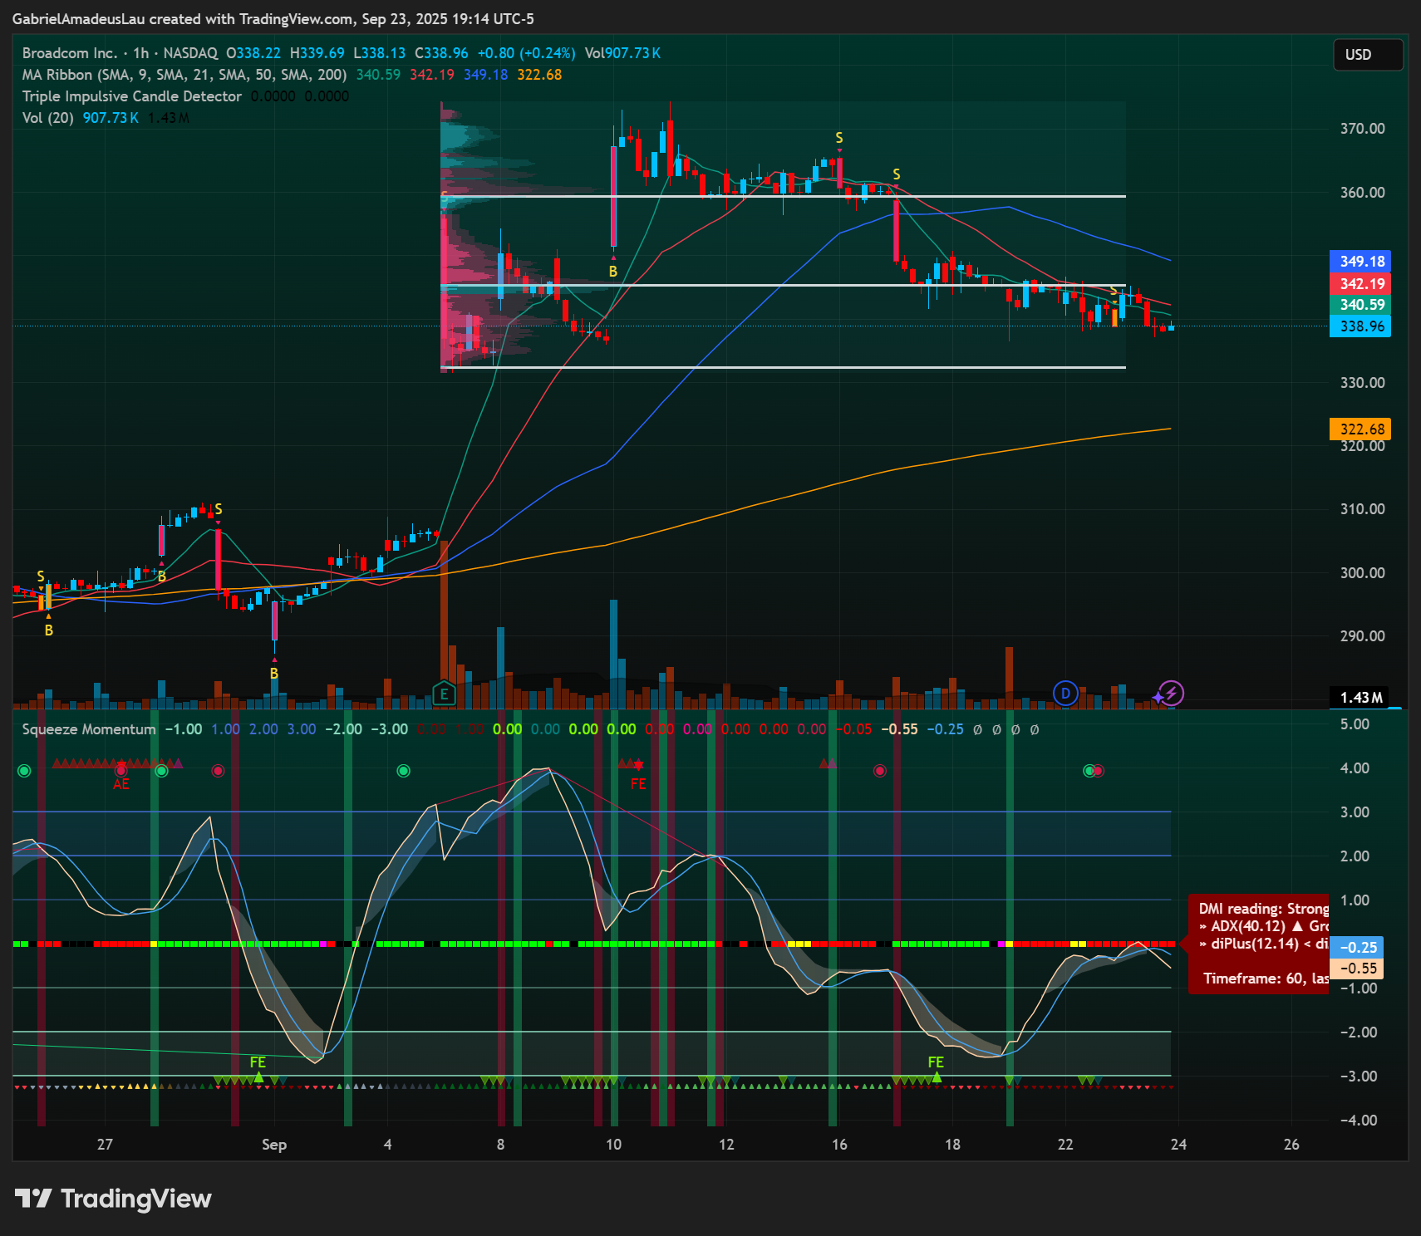The image size is (1421, 1236).
Task: Click the B buy signal below the 290 low
Action: (274, 674)
